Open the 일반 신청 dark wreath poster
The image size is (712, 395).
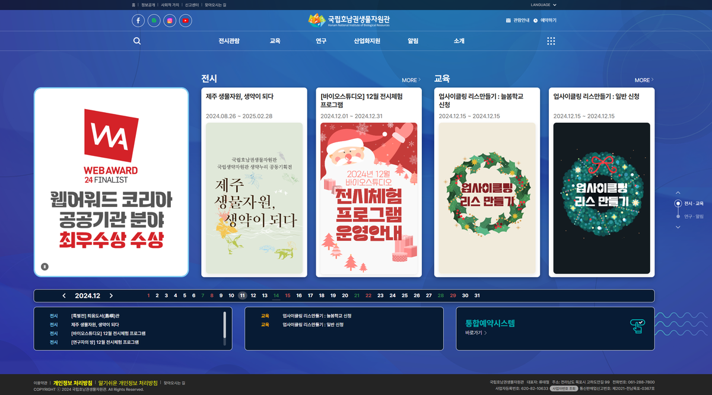pyautogui.click(x=602, y=198)
